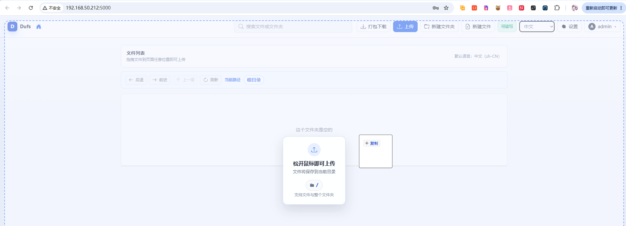Open the saved passwords key icon

point(436,8)
